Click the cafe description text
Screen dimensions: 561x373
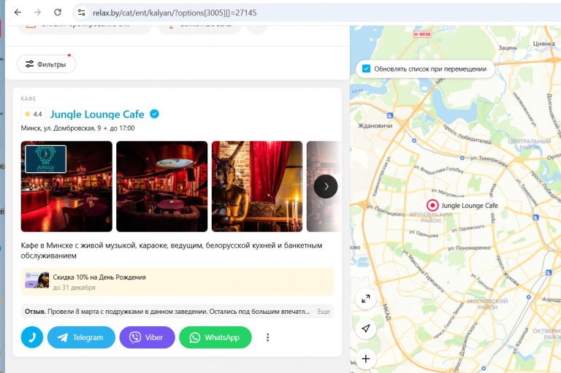point(172,250)
